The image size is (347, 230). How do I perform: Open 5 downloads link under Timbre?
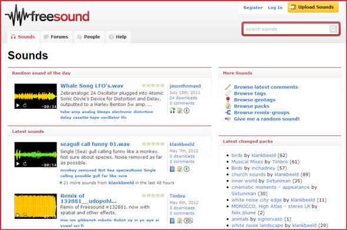[182, 208]
